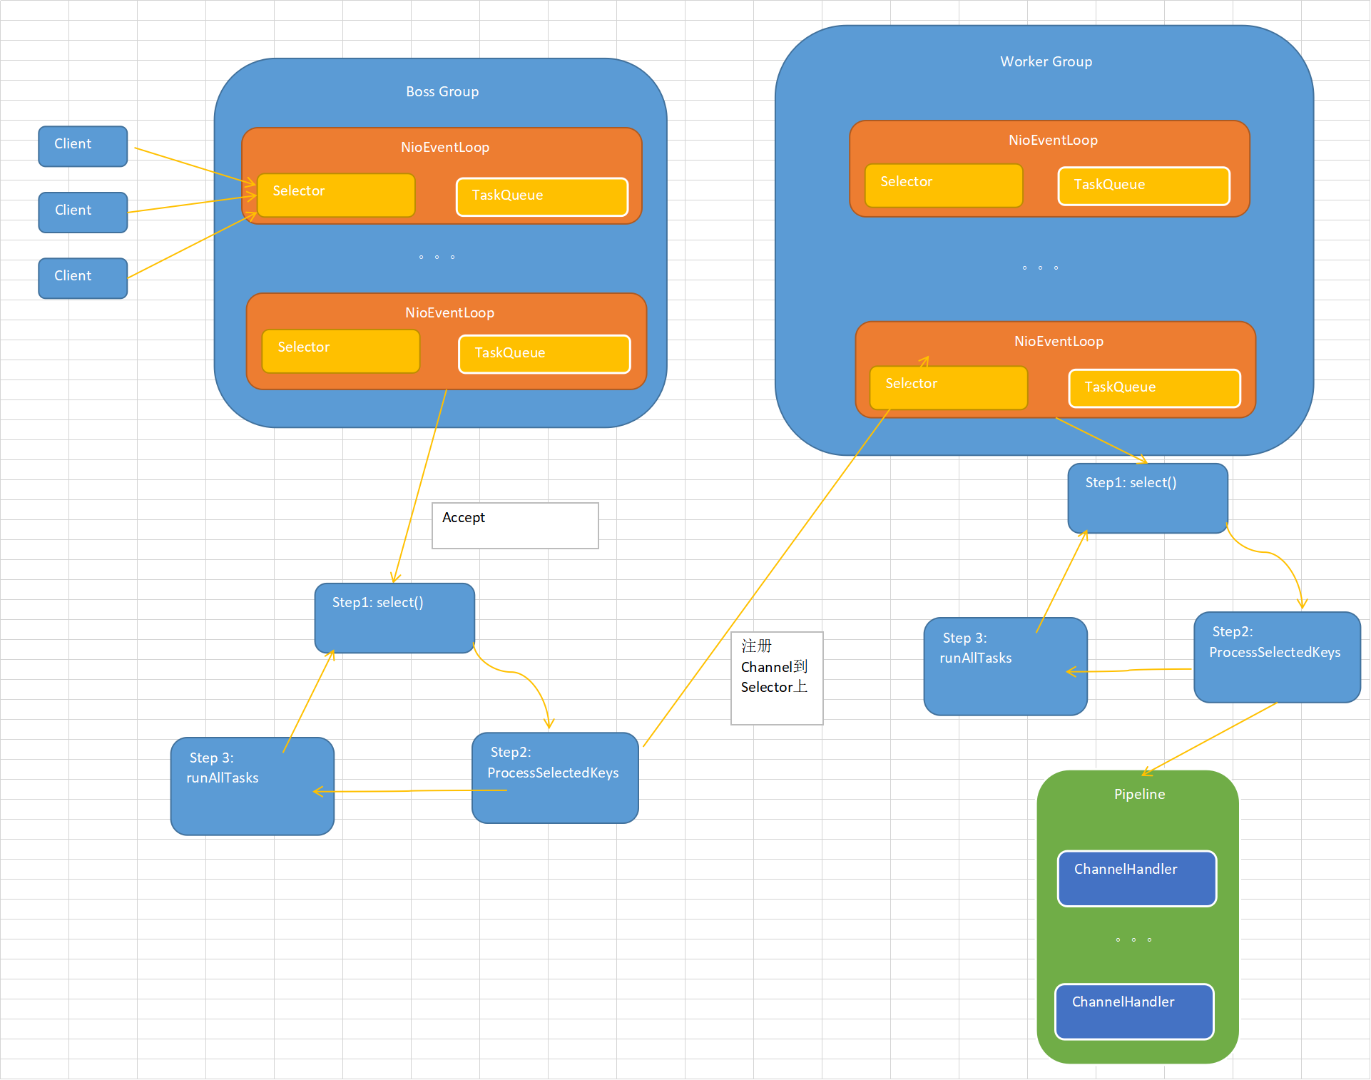This screenshot has height=1080, width=1371.
Task: Select TaskQueue in lower Worker Group NioEventLoop
Action: (x=1154, y=389)
